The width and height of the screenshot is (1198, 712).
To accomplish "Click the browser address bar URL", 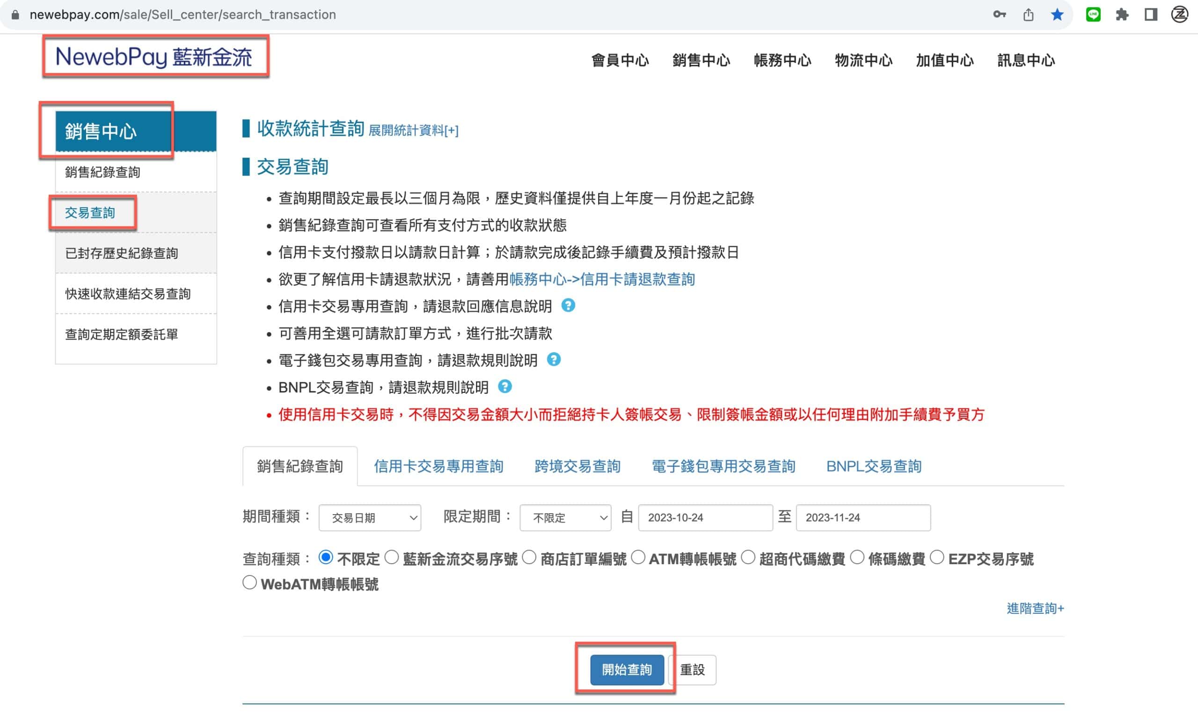I will tap(183, 15).
